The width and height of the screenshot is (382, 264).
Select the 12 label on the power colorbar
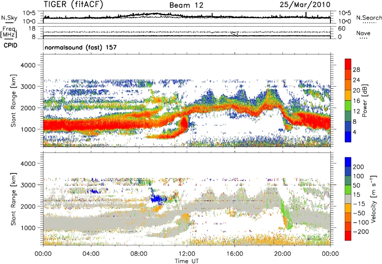coord(356,112)
